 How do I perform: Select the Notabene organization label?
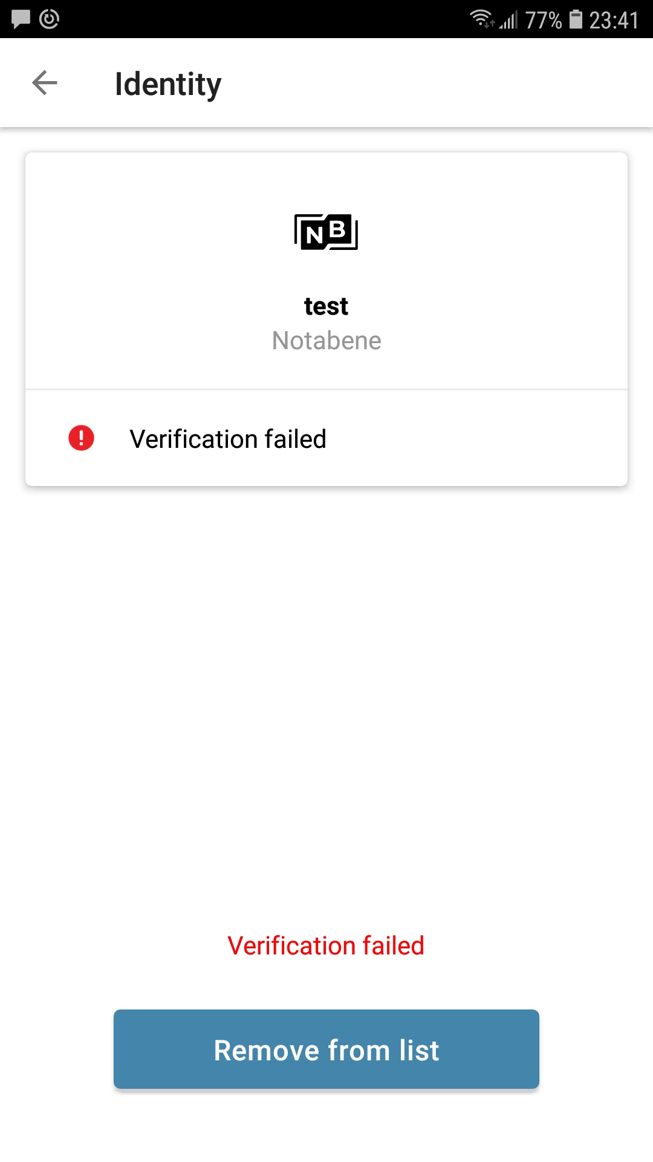click(326, 340)
